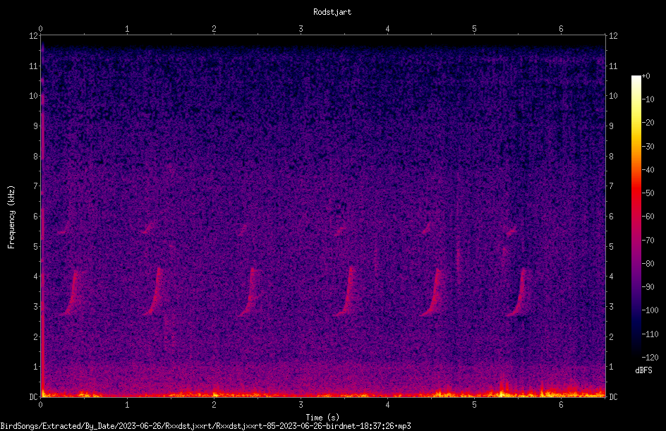
Task: Click the '12' label on left frequency axis
Action: 33,36
